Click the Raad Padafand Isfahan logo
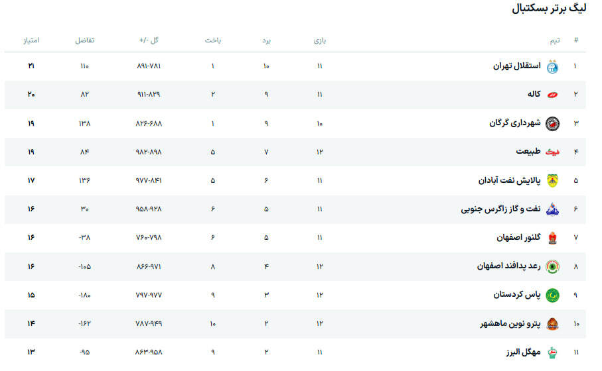 [552, 266]
